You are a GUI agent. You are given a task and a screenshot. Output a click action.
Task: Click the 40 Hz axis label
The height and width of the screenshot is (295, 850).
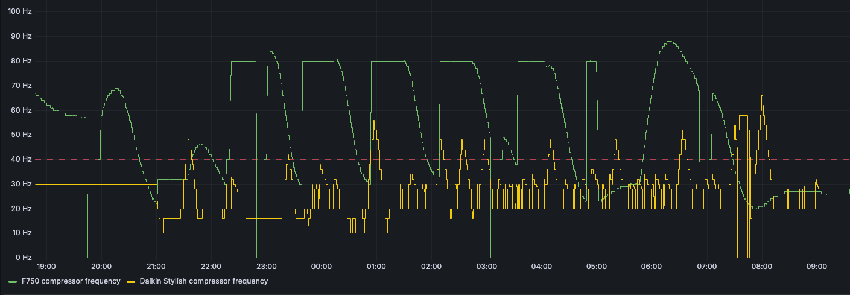tap(21, 159)
